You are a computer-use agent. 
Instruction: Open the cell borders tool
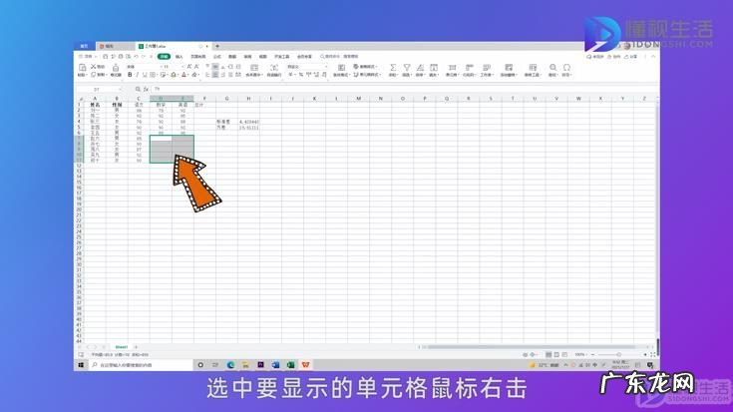153,75
